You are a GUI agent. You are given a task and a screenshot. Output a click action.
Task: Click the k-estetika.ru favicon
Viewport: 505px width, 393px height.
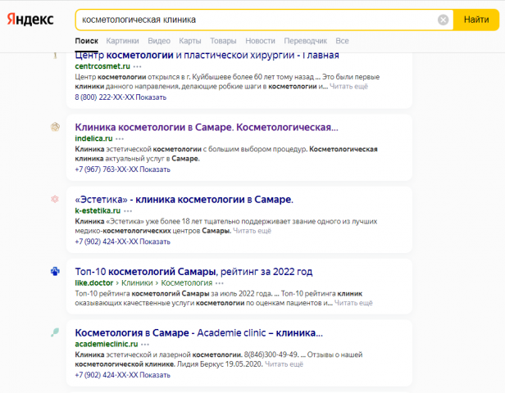(x=55, y=199)
